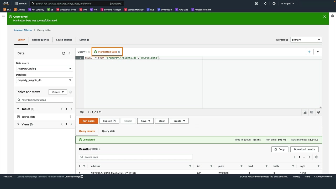Viewport: 336px width, 189px height.
Task: Copy the query results
Action: coord(280,149)
